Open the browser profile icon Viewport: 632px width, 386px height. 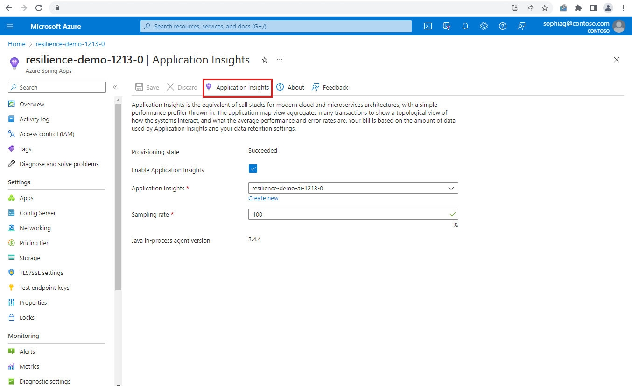608,8
